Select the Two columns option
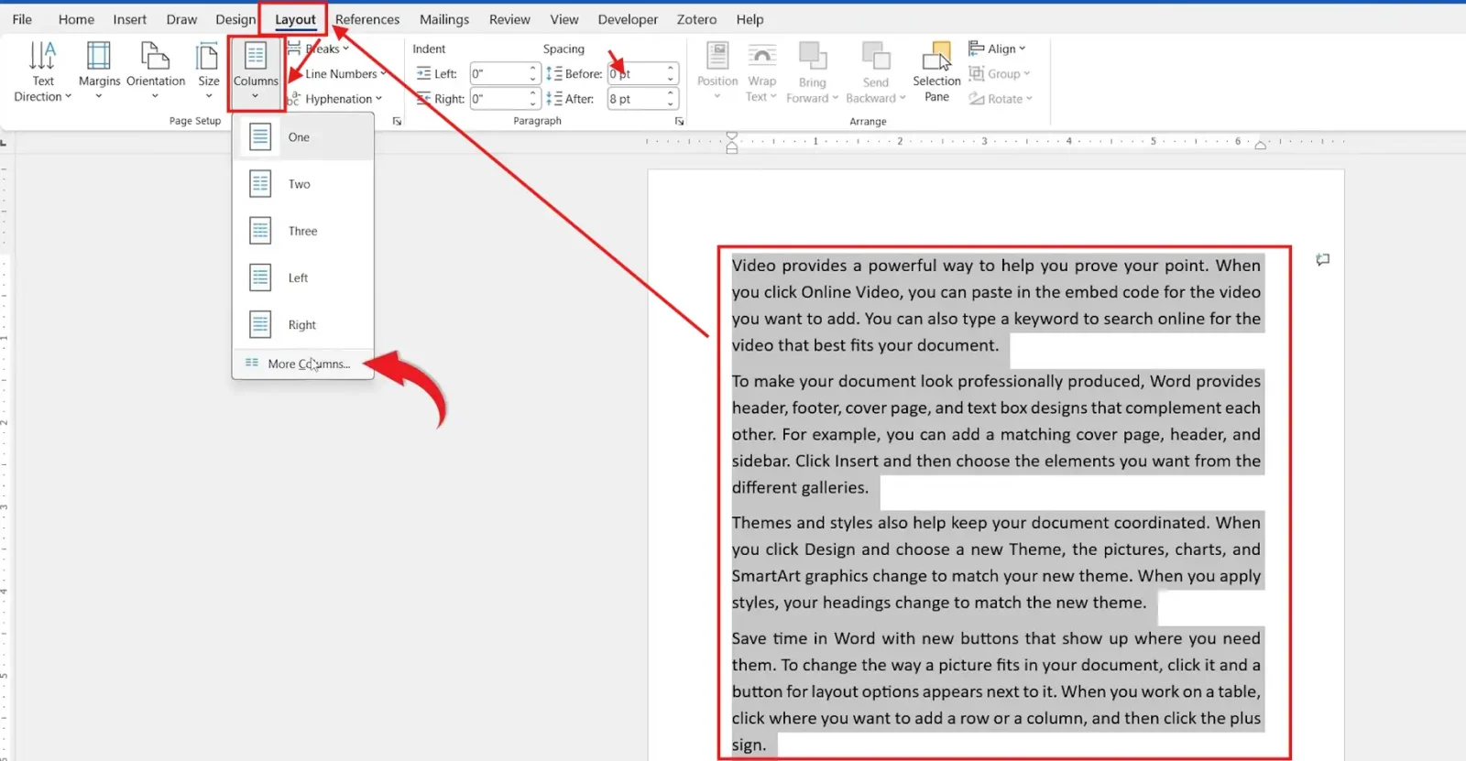This screenshot has width=1466, height=761. click(x=303, y=184)
